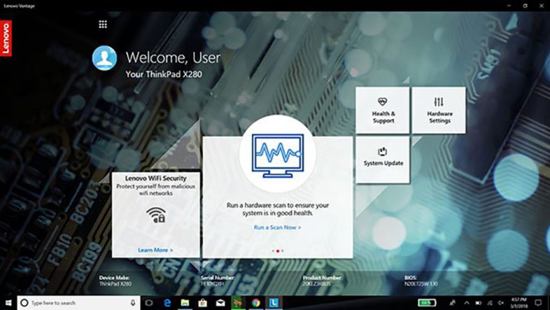Open the Hardware Settings tile
Viewport: 550px width, 310px height.
[439, 110]
